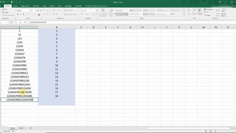Viewport: 236px width, 133px height.
Task: Click the Percent Style icon
Action: (86, 14)
